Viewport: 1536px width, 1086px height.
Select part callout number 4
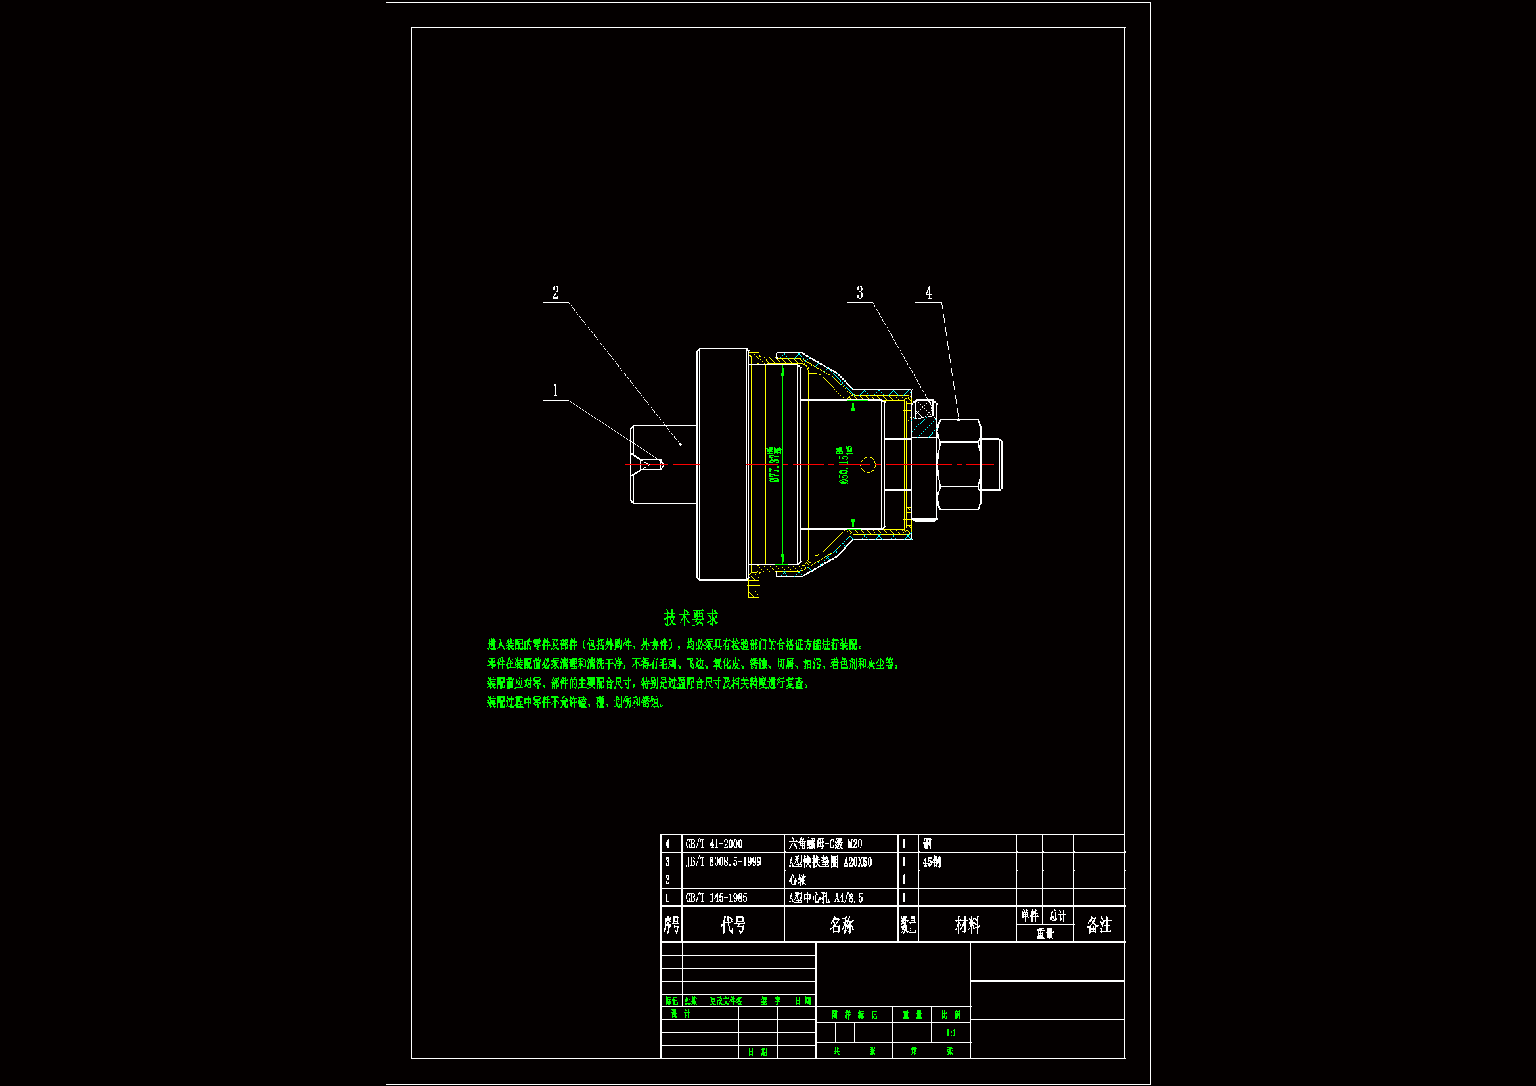click(x=928, y=292)
